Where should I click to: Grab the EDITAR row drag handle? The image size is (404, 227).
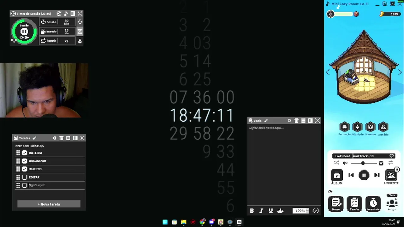coord(18,177)
